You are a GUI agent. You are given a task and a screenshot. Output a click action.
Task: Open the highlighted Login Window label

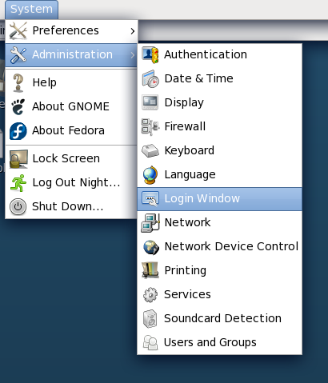click(202, 198)
